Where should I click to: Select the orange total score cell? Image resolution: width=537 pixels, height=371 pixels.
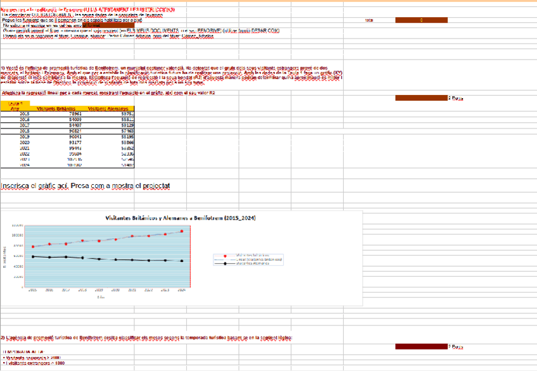[x=421, y=20]
